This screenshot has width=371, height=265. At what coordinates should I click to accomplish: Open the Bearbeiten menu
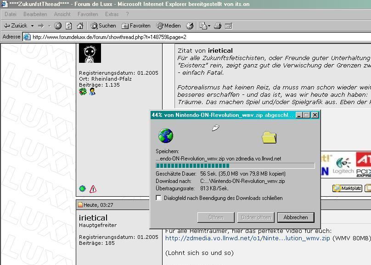35,14
